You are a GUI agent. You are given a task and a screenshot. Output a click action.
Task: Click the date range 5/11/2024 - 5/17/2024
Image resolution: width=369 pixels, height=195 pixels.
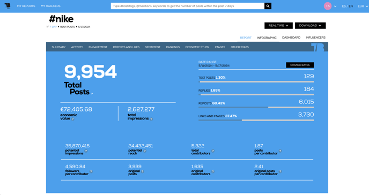pyautogui.click(x=214, y=66)
